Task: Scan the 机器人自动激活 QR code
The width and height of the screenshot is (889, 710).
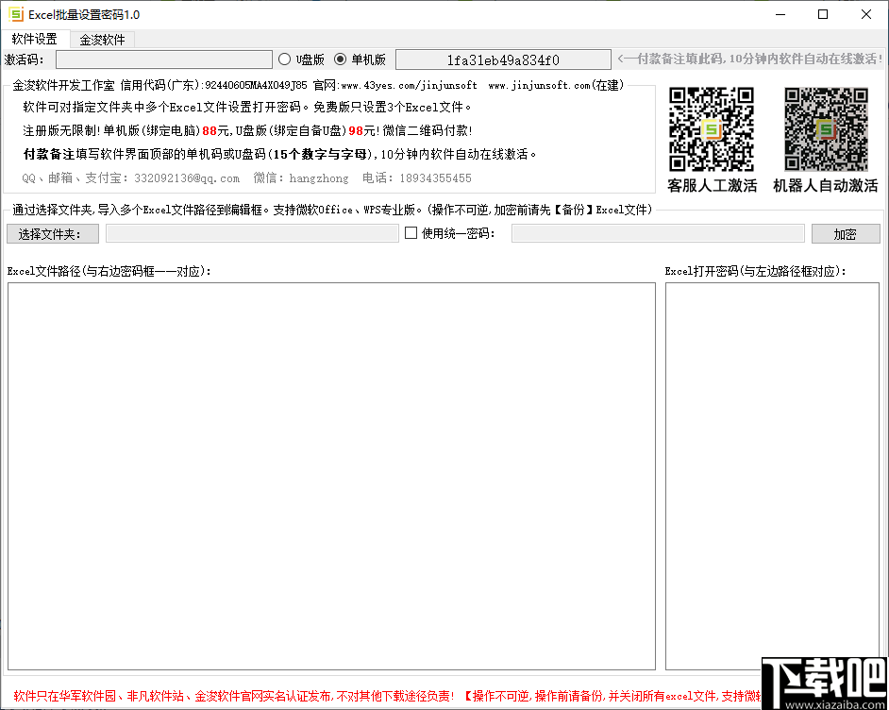Action: (x=825, y=127)
